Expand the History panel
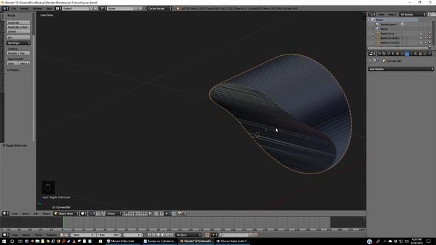Image resolution: width=436 pixels, height=245 pixels. 14,70
